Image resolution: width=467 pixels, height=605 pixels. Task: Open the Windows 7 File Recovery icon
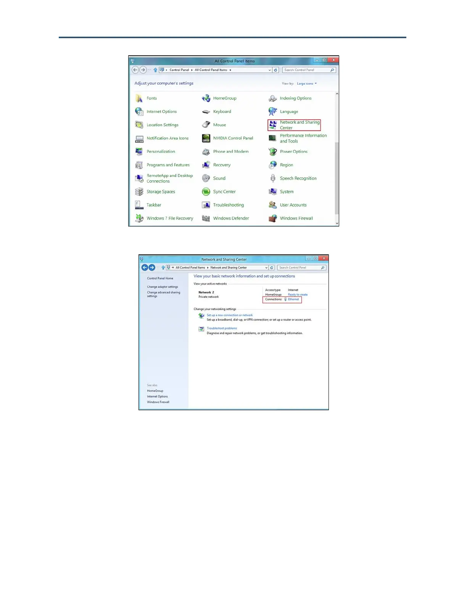click(139, 218)
